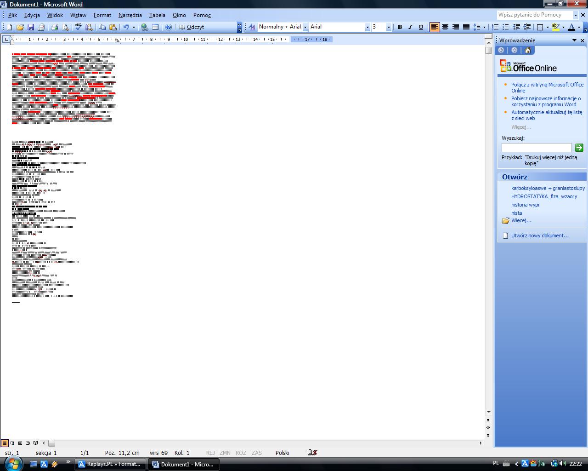Click the Home icon in the task pane

pos(527,50)
